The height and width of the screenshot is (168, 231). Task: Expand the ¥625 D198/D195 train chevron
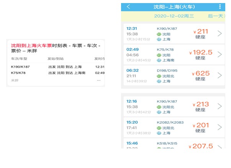(x=220, y=75)
